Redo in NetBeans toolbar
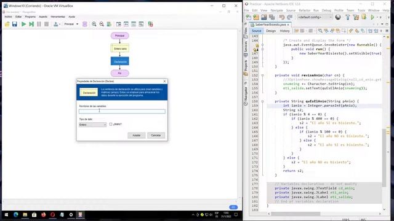Screen dimensions: 394x221 [x=290, y=17]
